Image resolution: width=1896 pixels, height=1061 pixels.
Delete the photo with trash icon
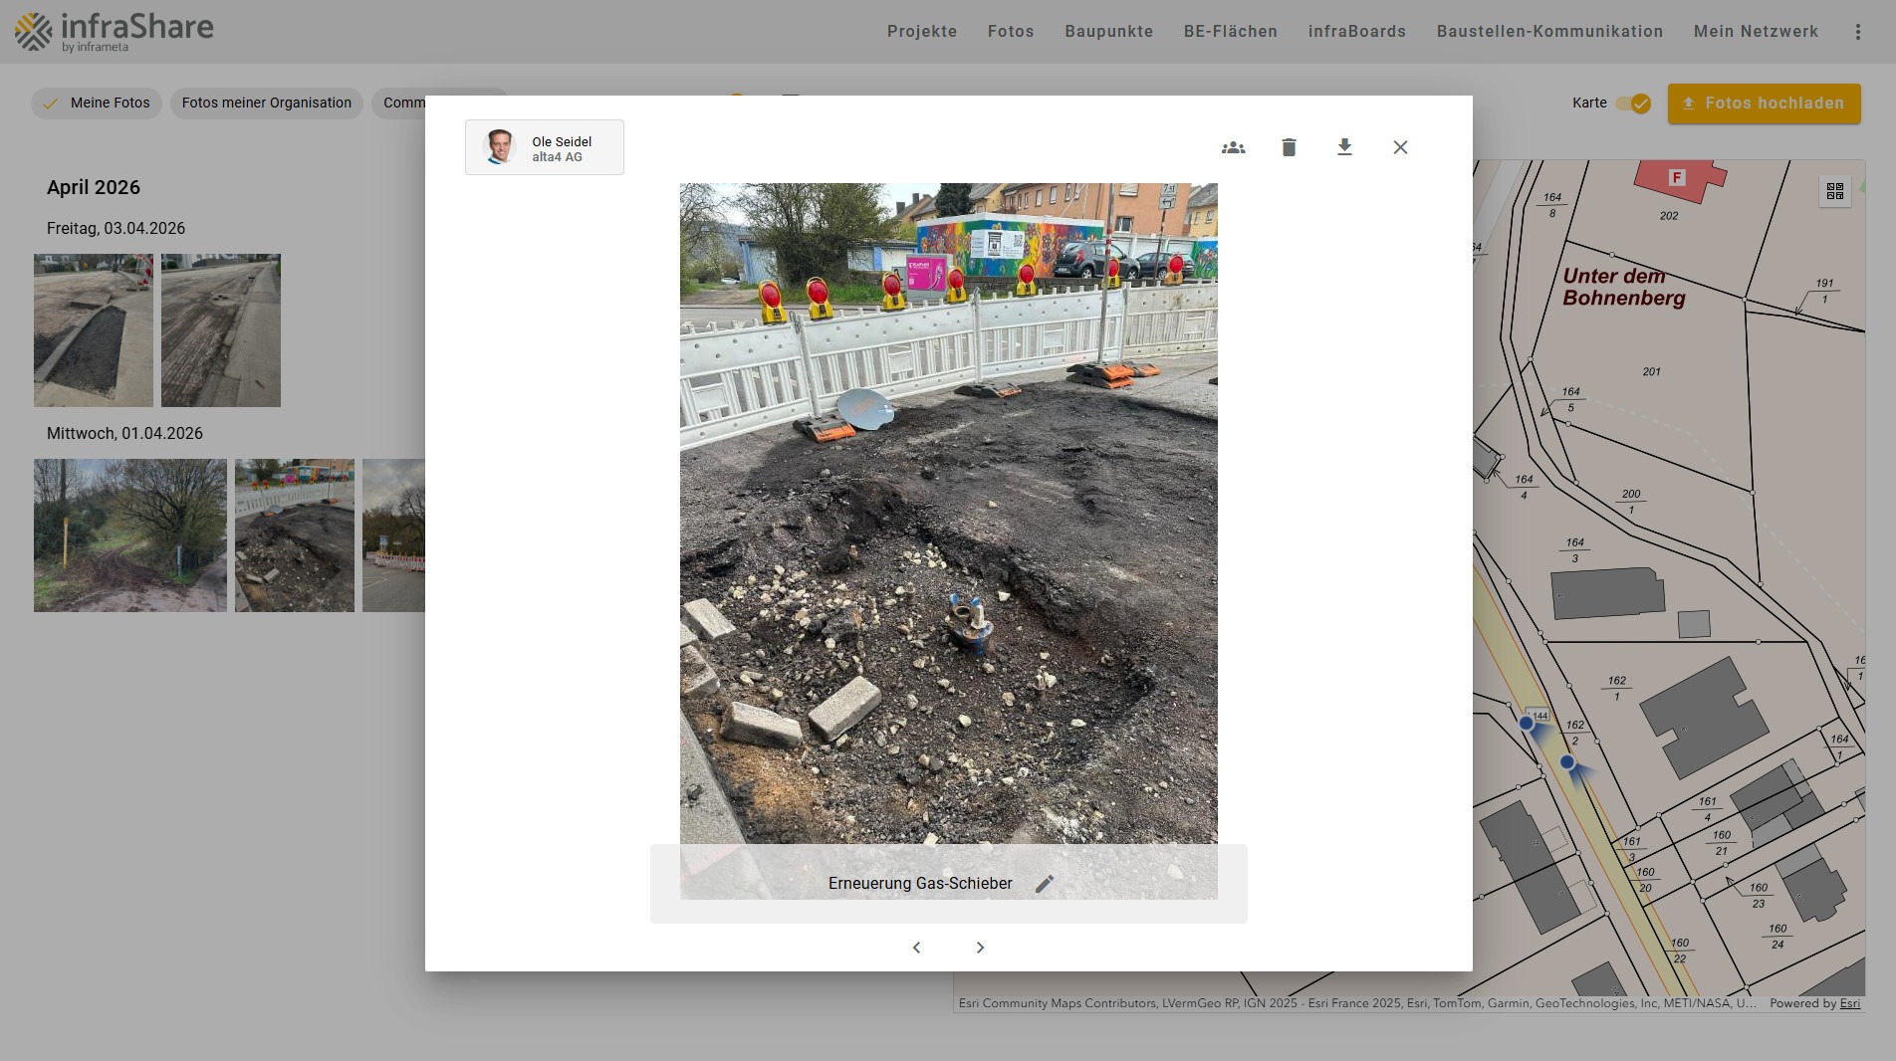point(1289,147)
